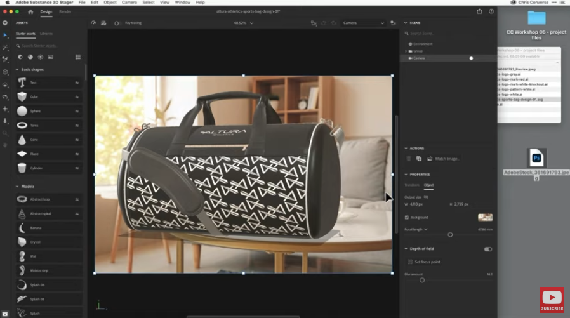Select the Dolly camera tool
Image resolution: width=570 pixels, height=318 pixels.
click(5, 121)
